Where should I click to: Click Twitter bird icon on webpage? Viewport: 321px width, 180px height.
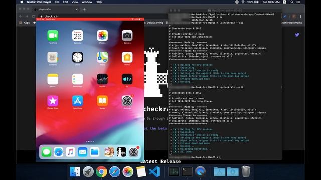[297, 35]
